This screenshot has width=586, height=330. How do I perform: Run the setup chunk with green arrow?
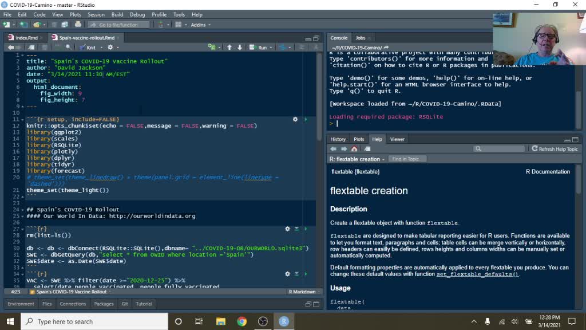pos(306,119)
